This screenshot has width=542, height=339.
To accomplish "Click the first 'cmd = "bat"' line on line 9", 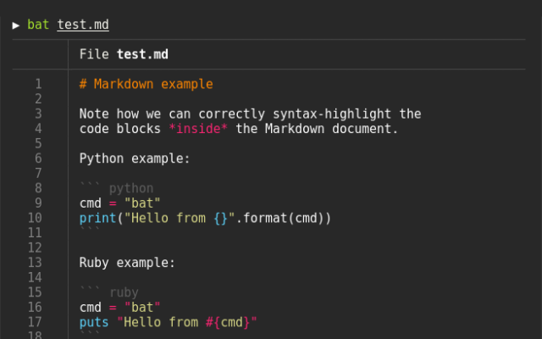I will coord(120,203).
